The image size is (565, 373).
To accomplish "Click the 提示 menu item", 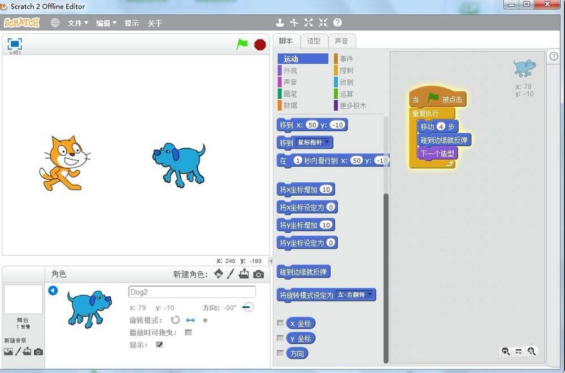I will coord(132,23).
